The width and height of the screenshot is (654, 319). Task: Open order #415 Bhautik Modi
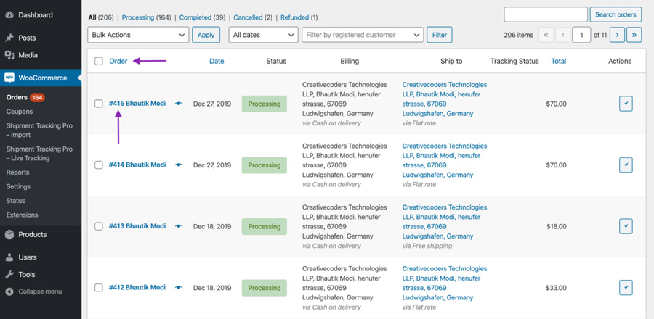137,104
